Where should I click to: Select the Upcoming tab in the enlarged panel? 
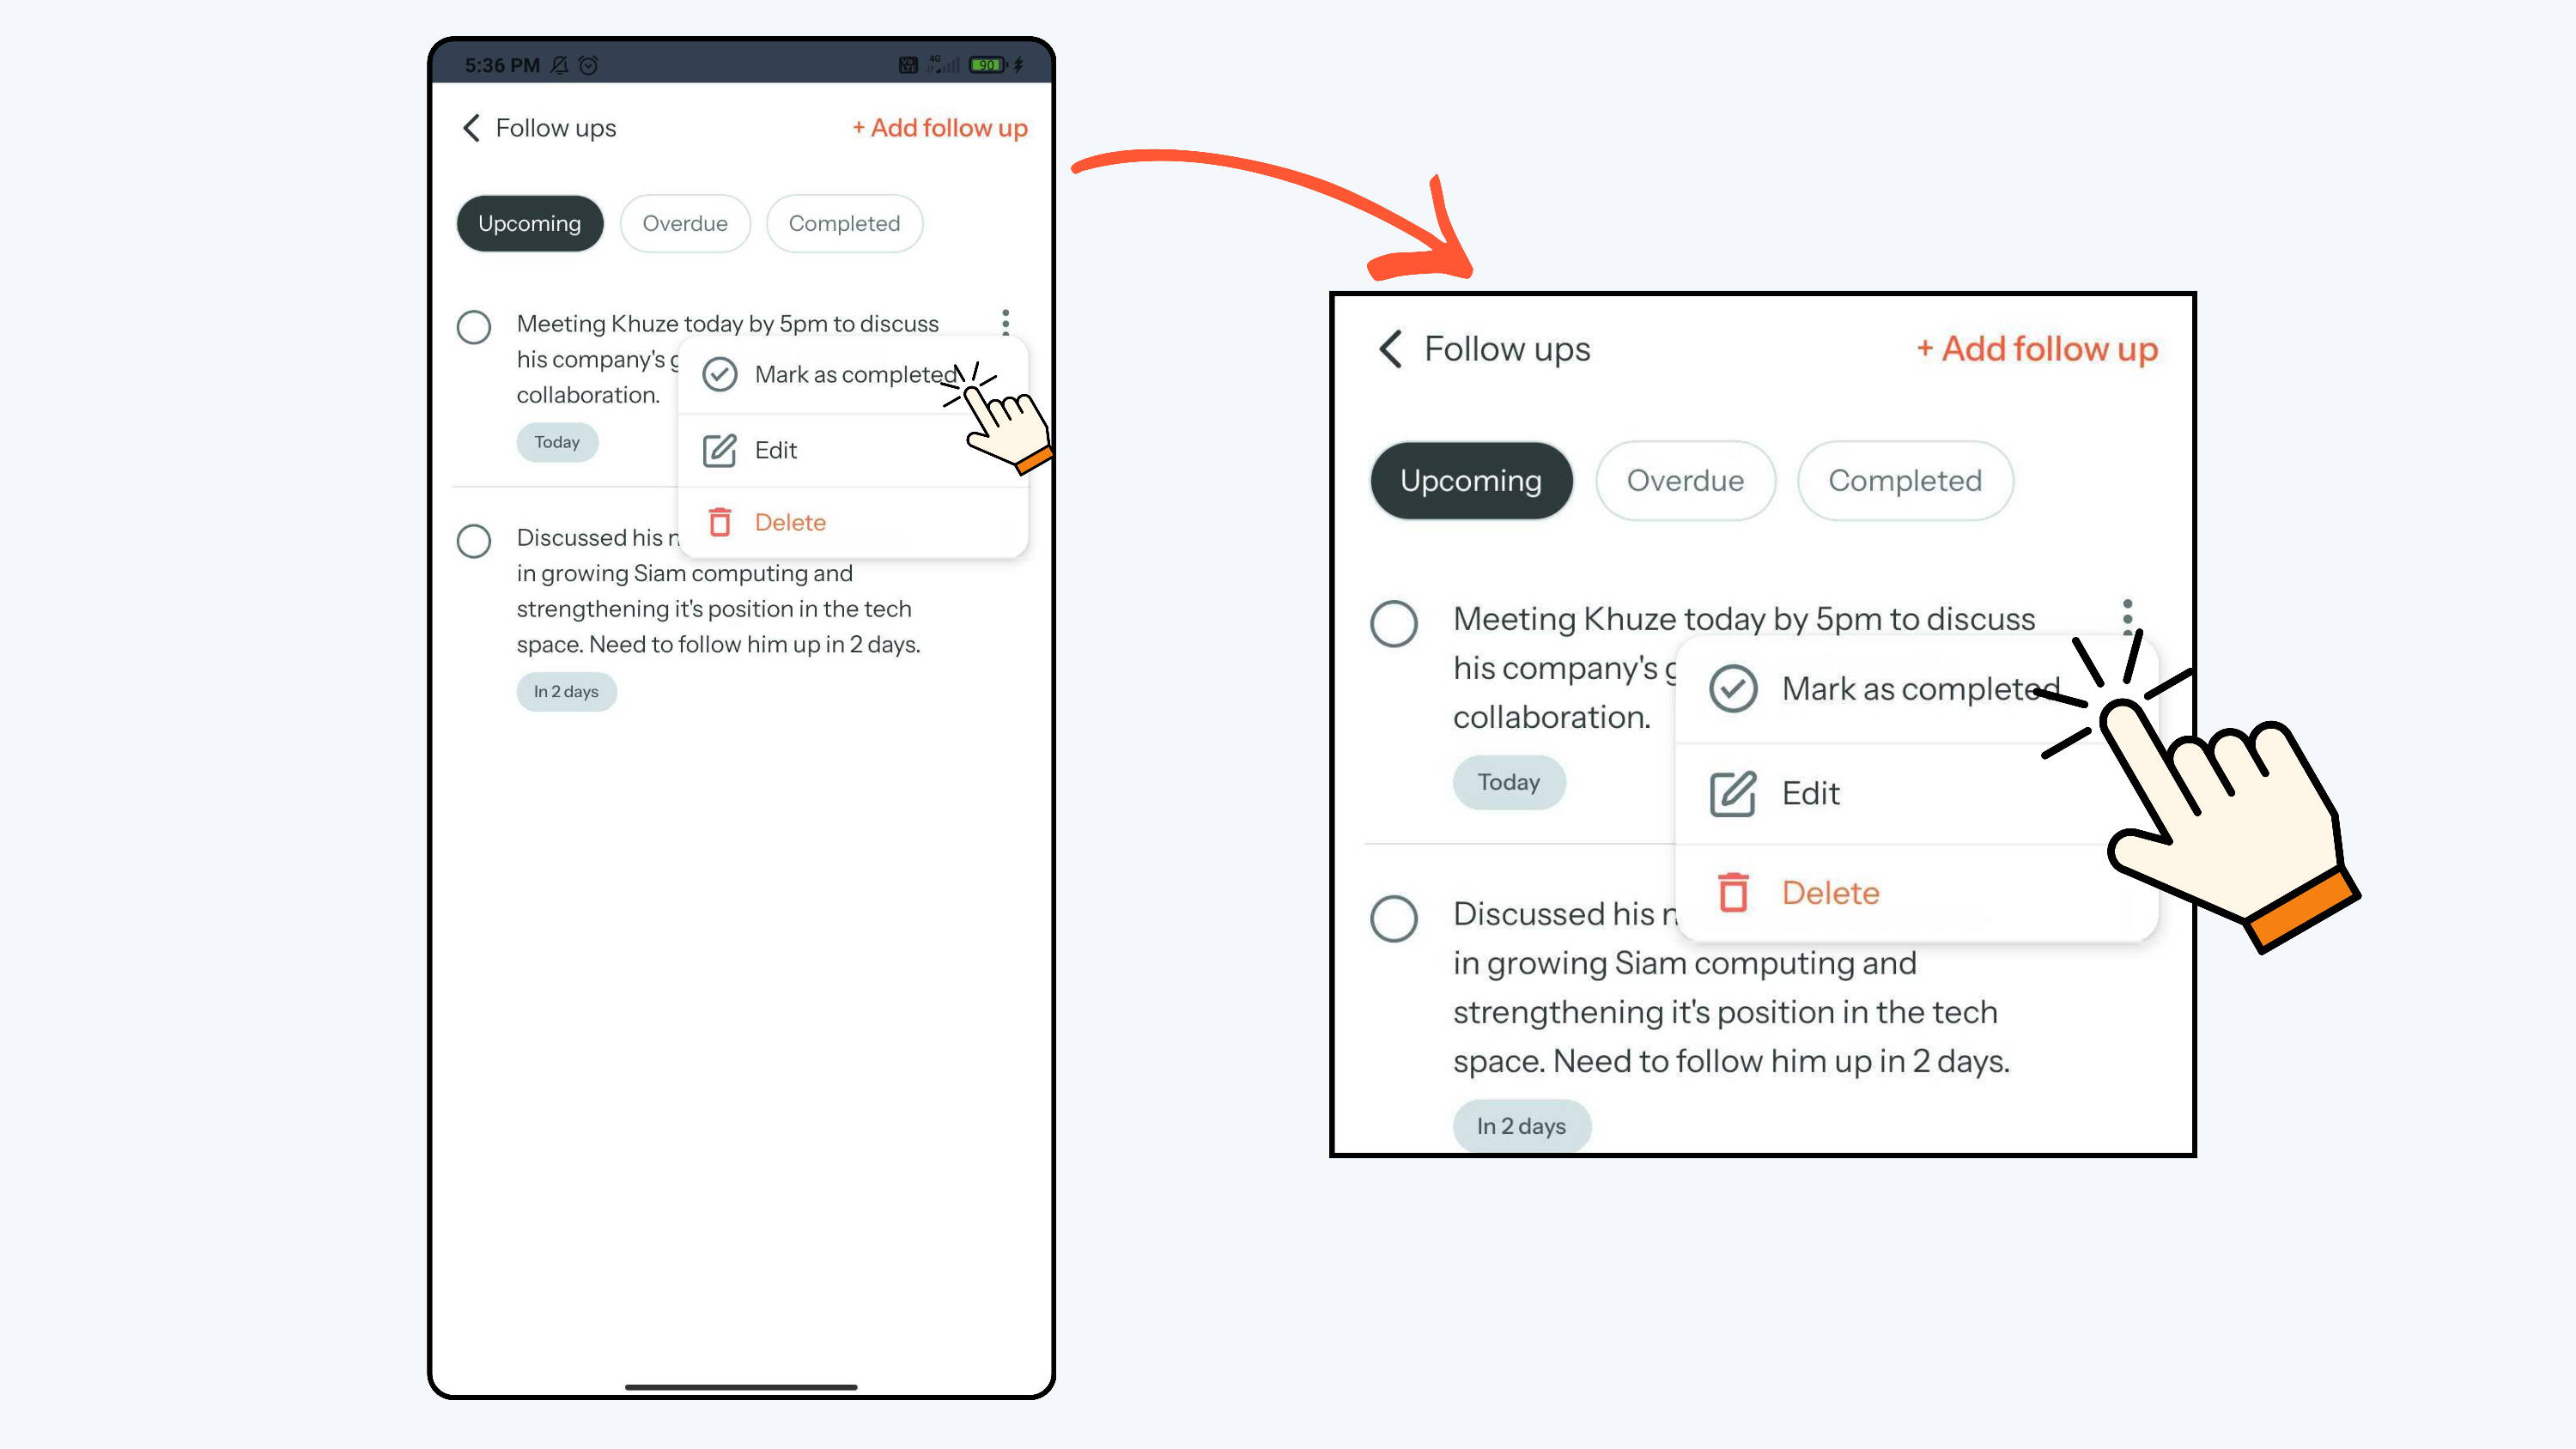pos(1471,481)
